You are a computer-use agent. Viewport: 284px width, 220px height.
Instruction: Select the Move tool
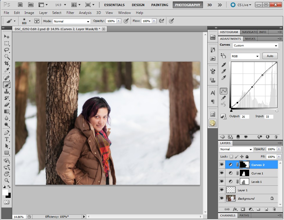[x=7, y=36]
